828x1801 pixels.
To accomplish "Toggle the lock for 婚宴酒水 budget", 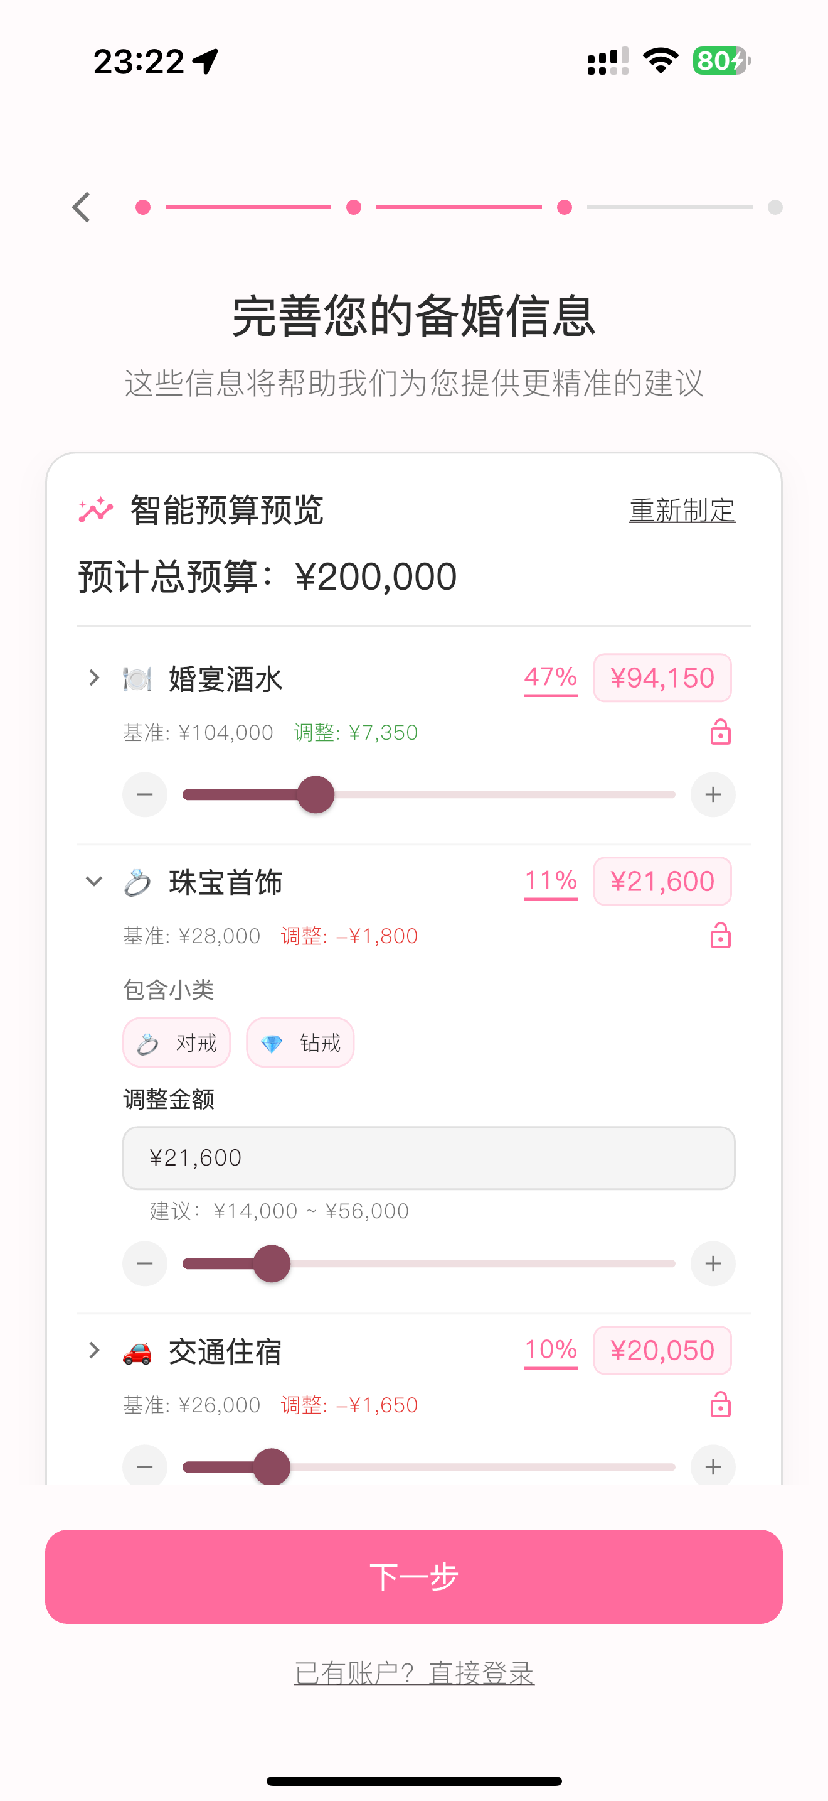I will coord(721,733).
